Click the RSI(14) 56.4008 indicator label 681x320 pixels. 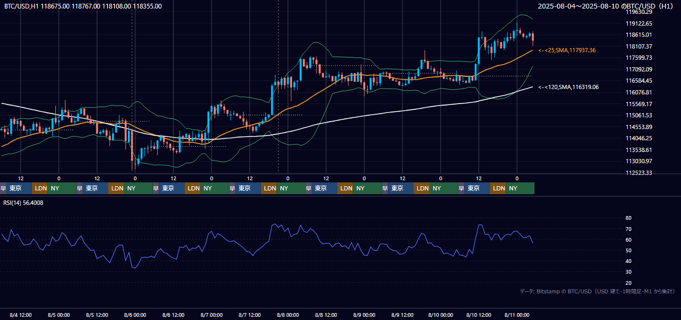(x=23, y=203)
